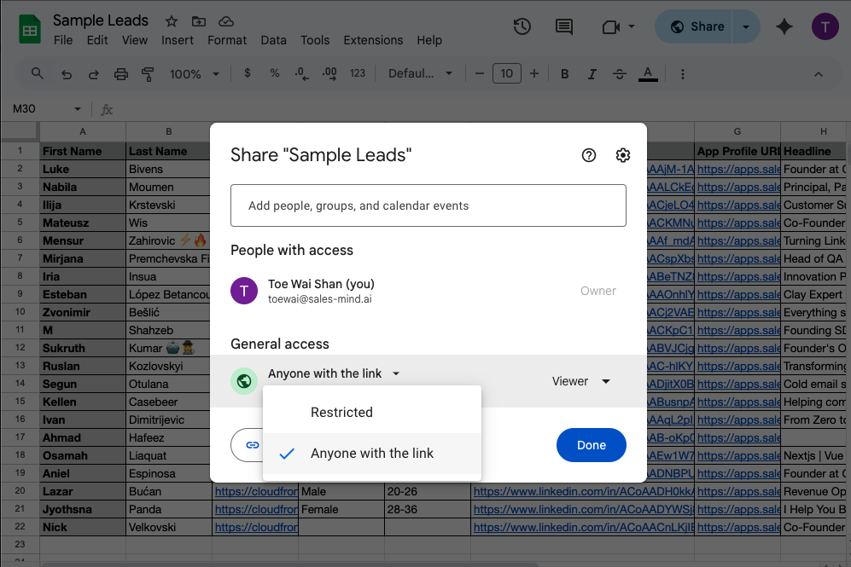Expand the Viewer role dropdown
This screenshot has width=851, height=567.
click(581, 381)
